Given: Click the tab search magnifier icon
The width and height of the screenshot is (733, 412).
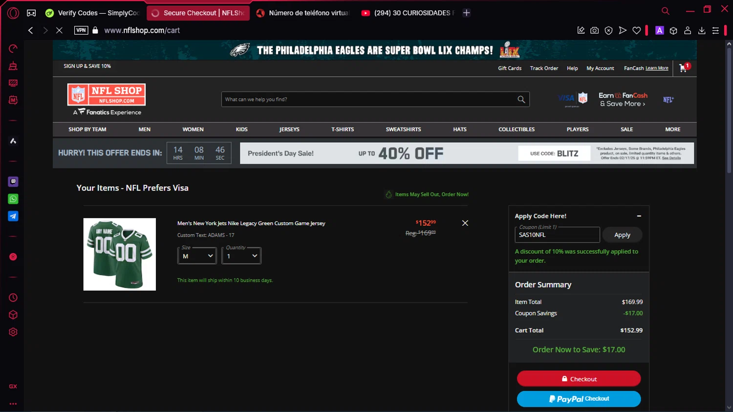Looking at the screenshot, I should pyautogui.click(x=665, y=11).
